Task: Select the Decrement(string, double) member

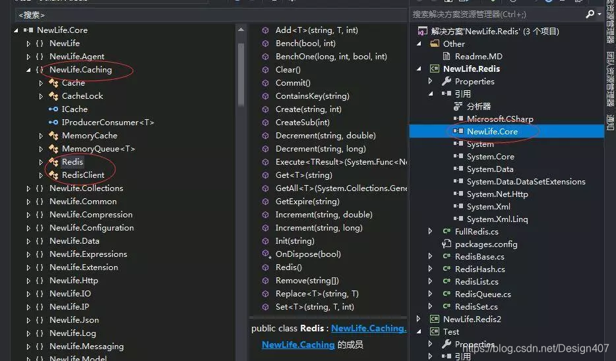Action: (325, 136)
